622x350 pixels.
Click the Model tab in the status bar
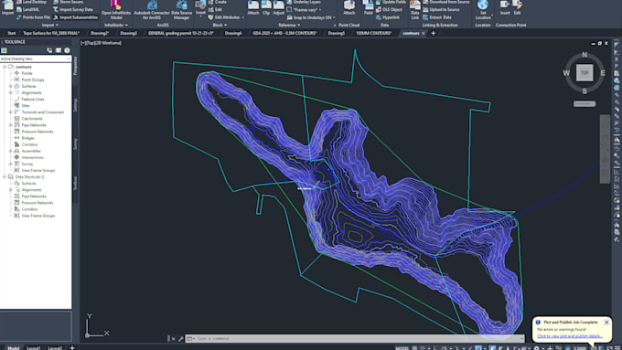pos(13,348)
